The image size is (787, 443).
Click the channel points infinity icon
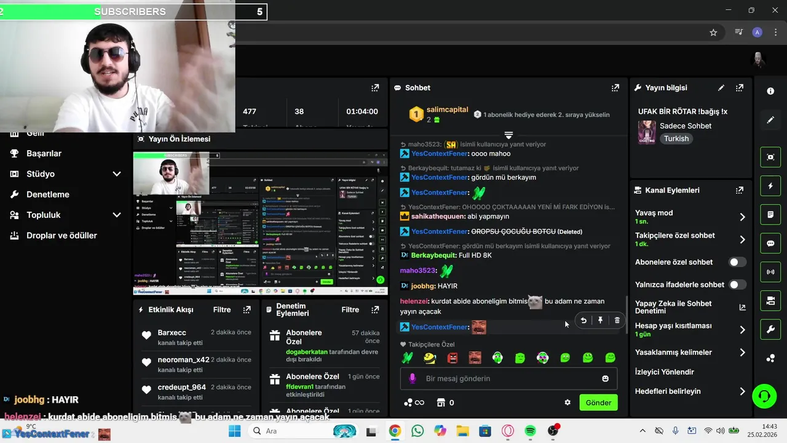(414, 402)
